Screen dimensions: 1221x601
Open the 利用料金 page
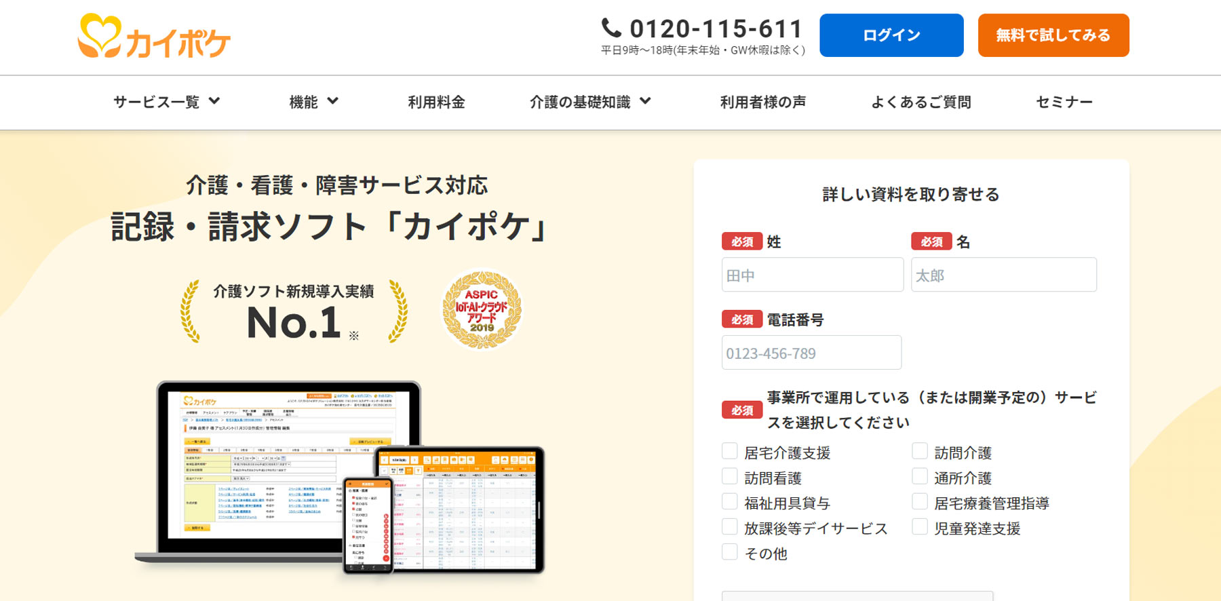coord(436,102)
